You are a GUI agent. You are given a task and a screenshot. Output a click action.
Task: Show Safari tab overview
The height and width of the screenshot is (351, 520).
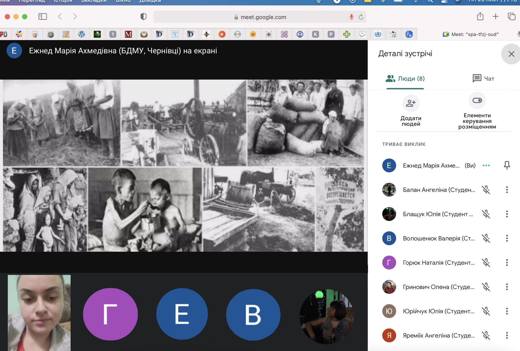pyautogui.click(x=511, y=17)
